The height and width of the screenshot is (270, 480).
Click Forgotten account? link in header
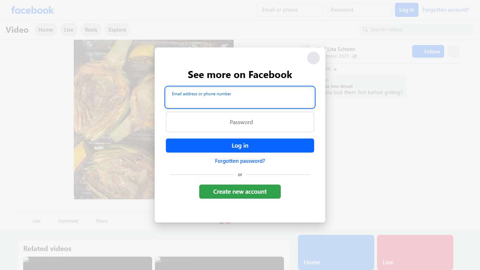click(x=446, y=10)
